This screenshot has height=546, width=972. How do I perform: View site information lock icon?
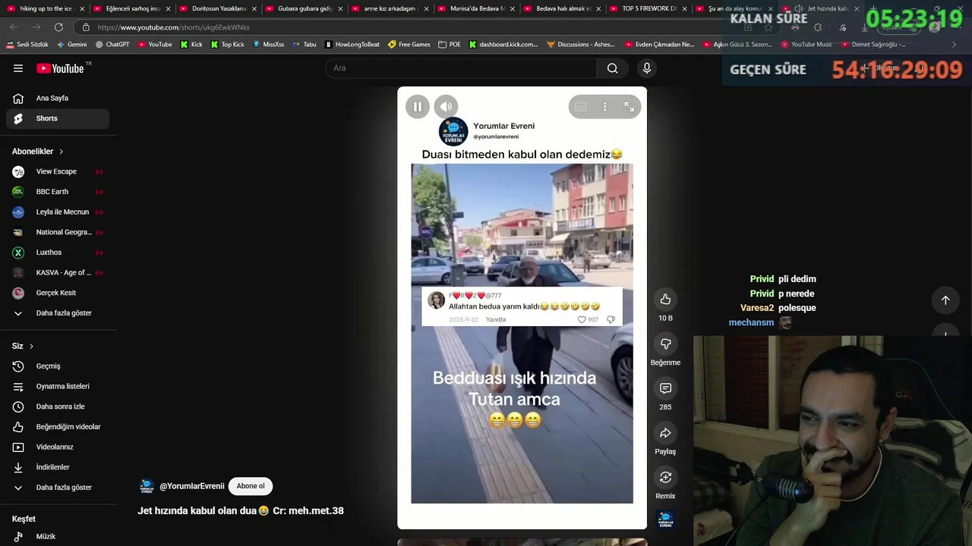[86, 27]
